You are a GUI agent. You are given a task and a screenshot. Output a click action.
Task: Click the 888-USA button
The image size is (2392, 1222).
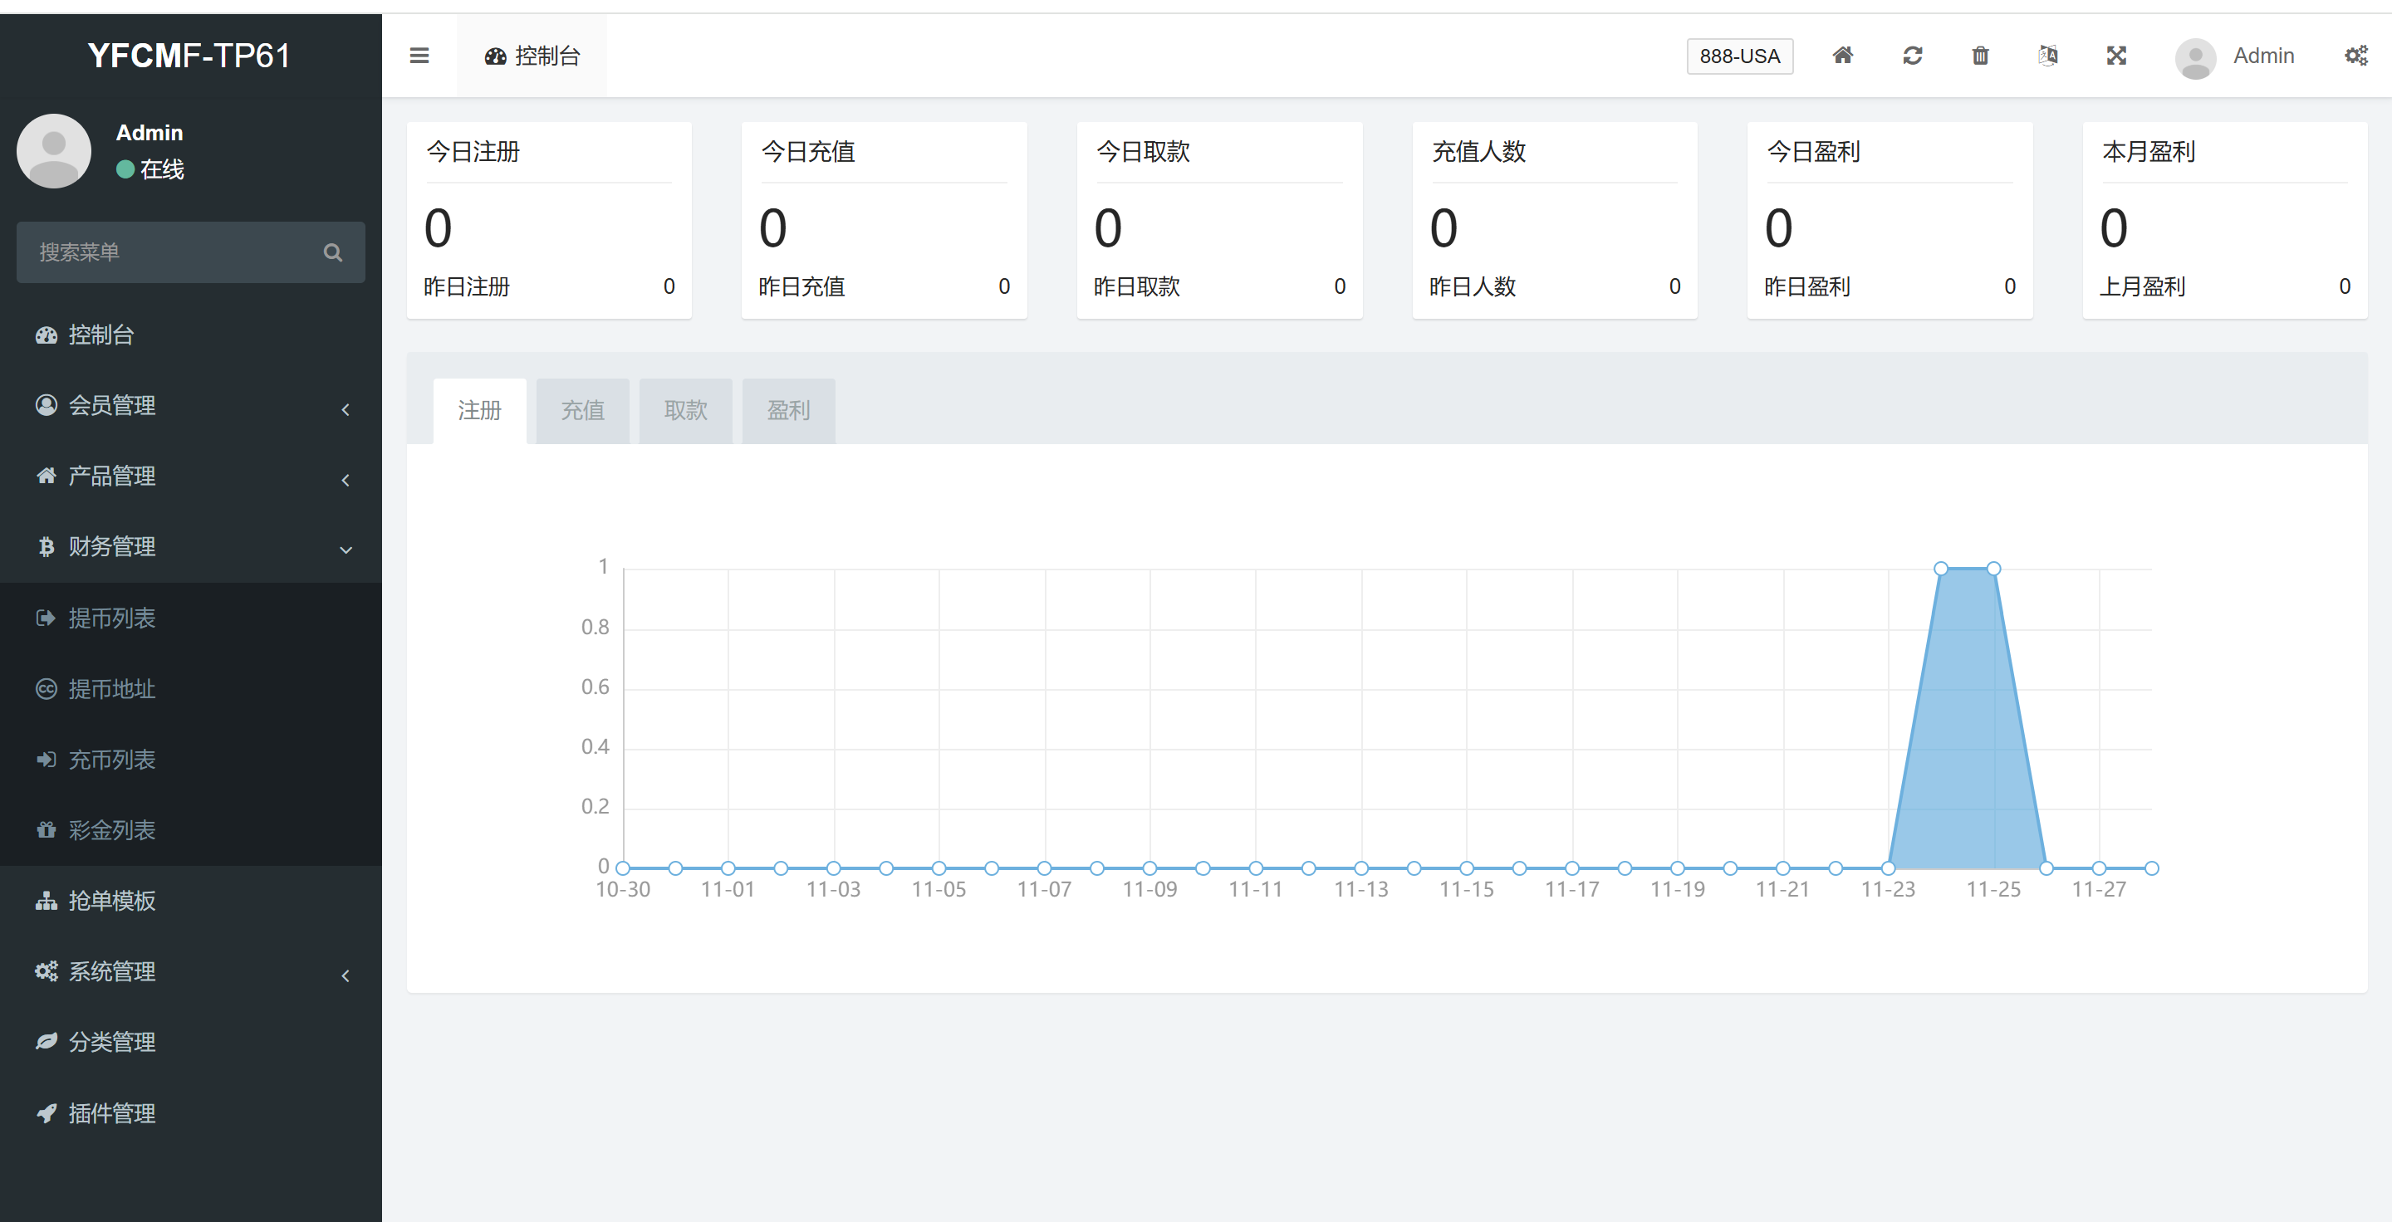click(x=1739, y=56)
